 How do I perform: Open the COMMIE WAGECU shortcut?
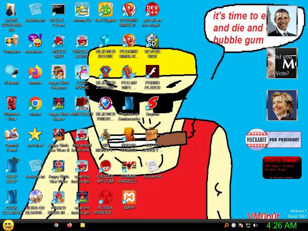click(129, 166)
